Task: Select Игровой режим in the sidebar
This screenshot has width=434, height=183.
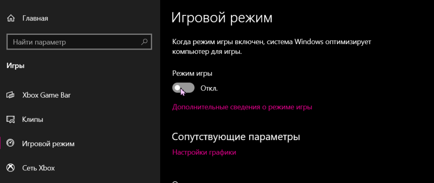Action: point(48,144)
